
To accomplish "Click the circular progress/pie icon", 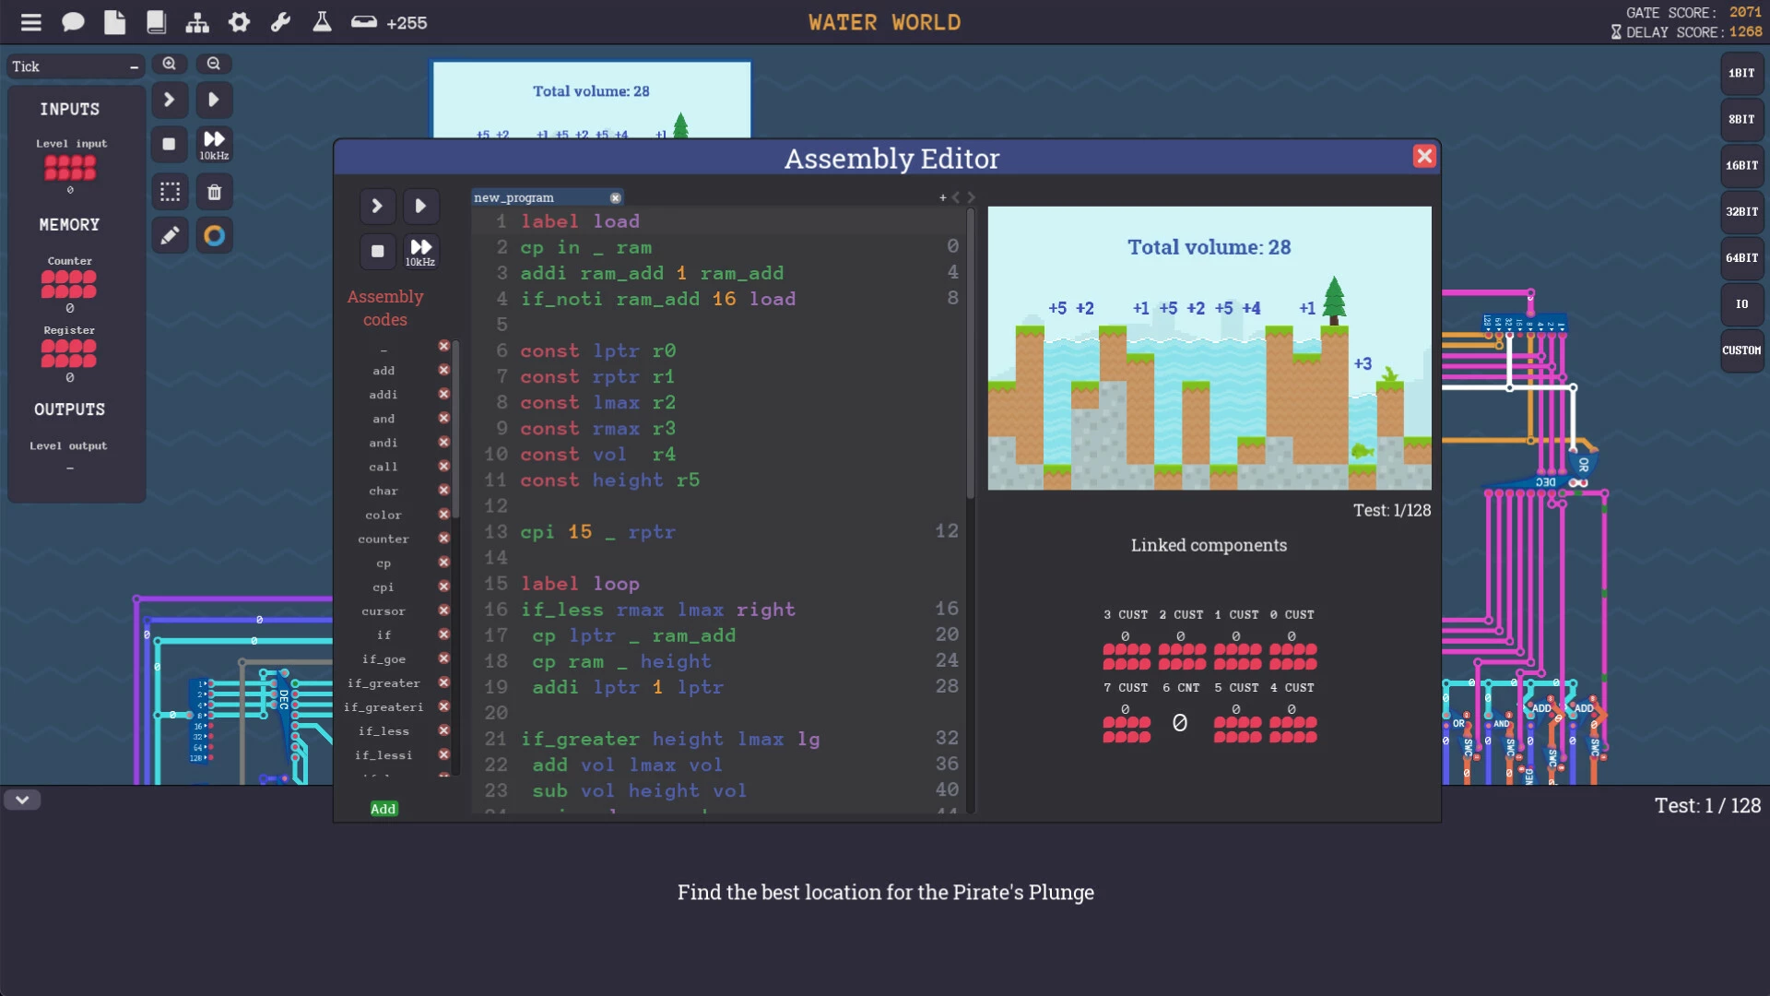I will tap(214, 236).
